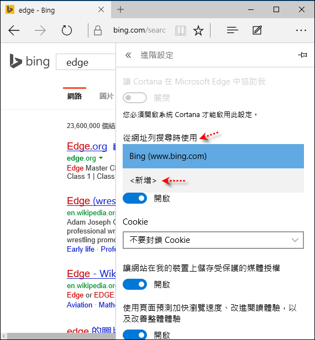
Task: Minimize the Edge browser window
Action: point(251,9)
